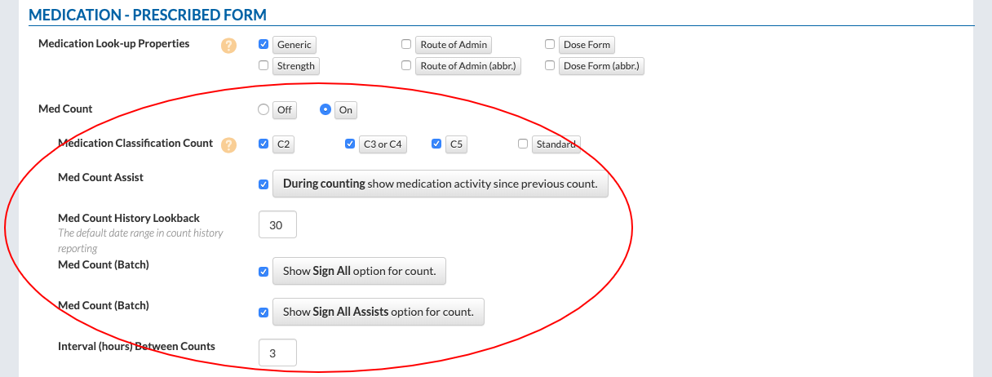Enable the Standard classification checkbox
The height and width of the screenshot is (377, 992).
point(523,144)
